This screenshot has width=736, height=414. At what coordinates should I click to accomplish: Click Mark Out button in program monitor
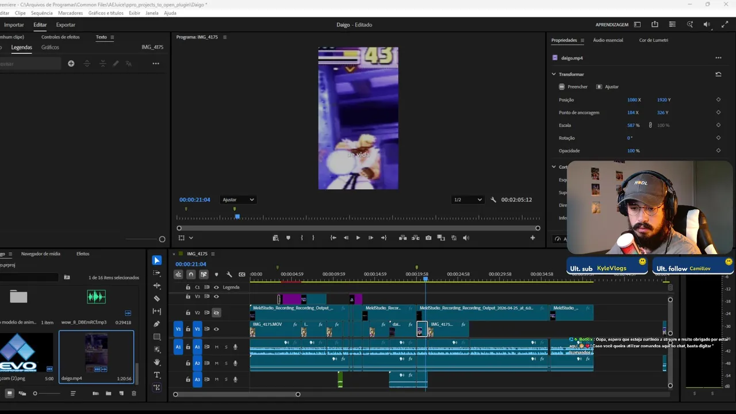coord(313,237)
